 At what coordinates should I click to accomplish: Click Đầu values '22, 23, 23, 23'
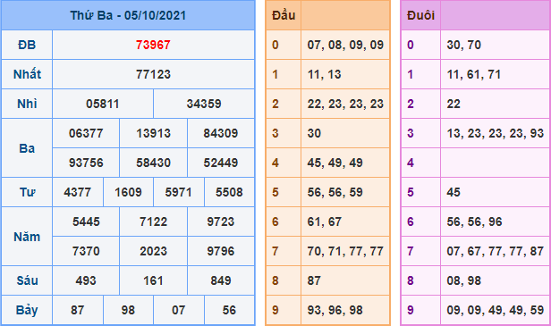tap(345, 104)
